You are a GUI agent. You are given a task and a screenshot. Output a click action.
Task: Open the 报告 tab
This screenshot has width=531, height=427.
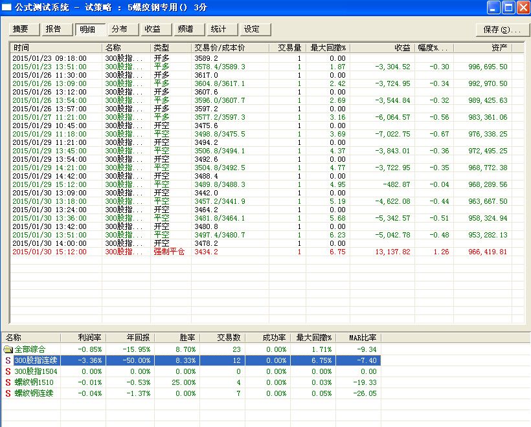(x=58, y=29)
